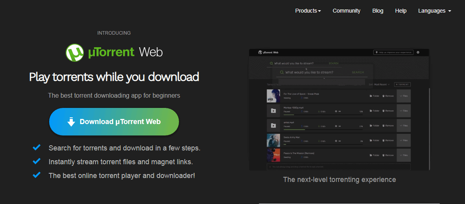
Task: Select the 'Instantly stream torrent files' line
Action: (x=121, y=162)
